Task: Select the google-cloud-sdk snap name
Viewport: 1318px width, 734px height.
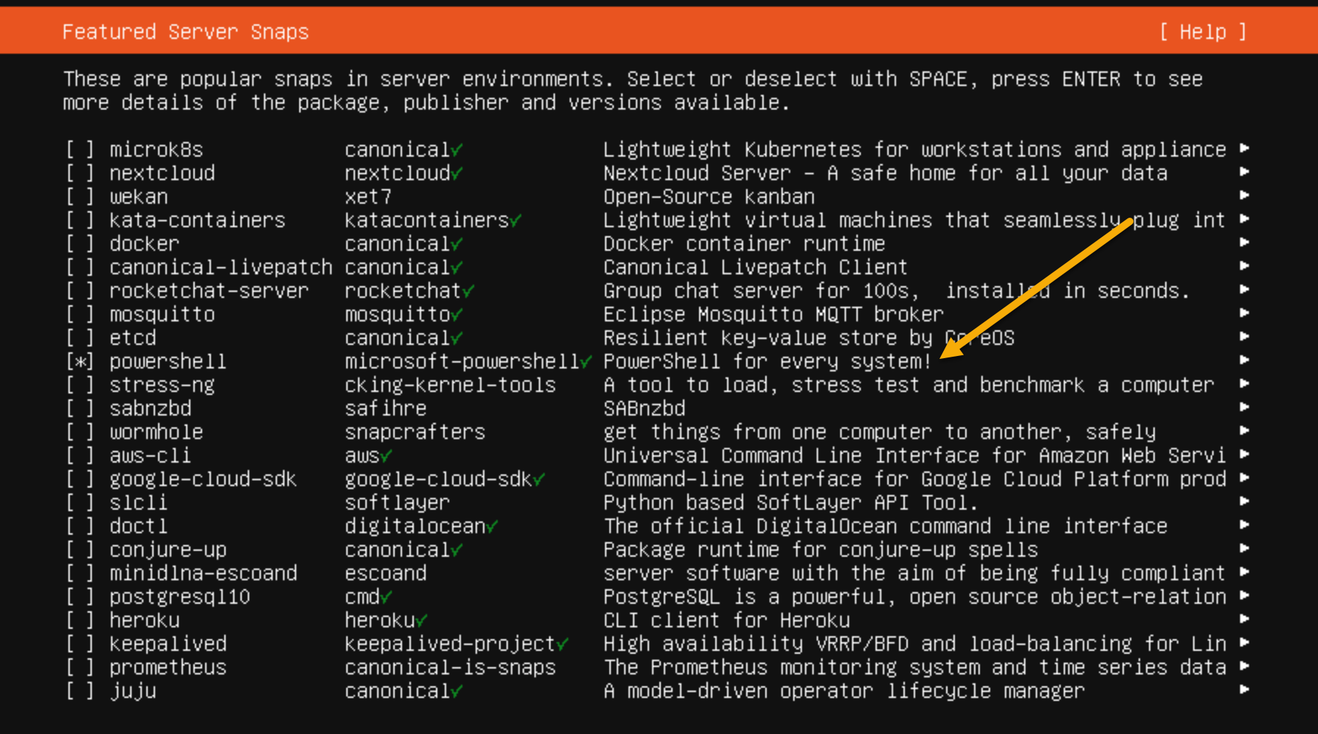Action: point(204,480)
